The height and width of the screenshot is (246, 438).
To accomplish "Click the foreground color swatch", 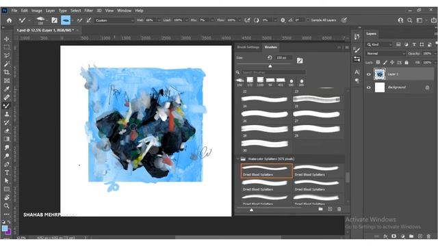I will pos(5,228).
